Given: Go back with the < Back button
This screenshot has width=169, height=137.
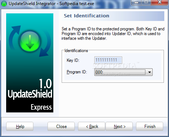Looking at the screenshot, I should [x=91, y=127].
